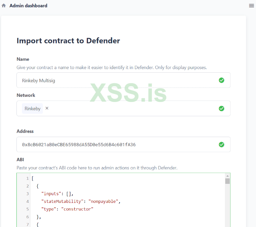Image resolution: width=256 pixels, height=227 pixels.
Task: Click the Address field label
Action: point(25,131)
